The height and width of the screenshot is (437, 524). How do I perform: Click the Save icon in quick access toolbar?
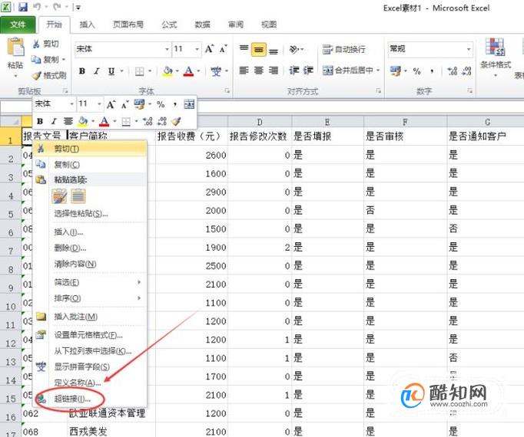[23, 7]
